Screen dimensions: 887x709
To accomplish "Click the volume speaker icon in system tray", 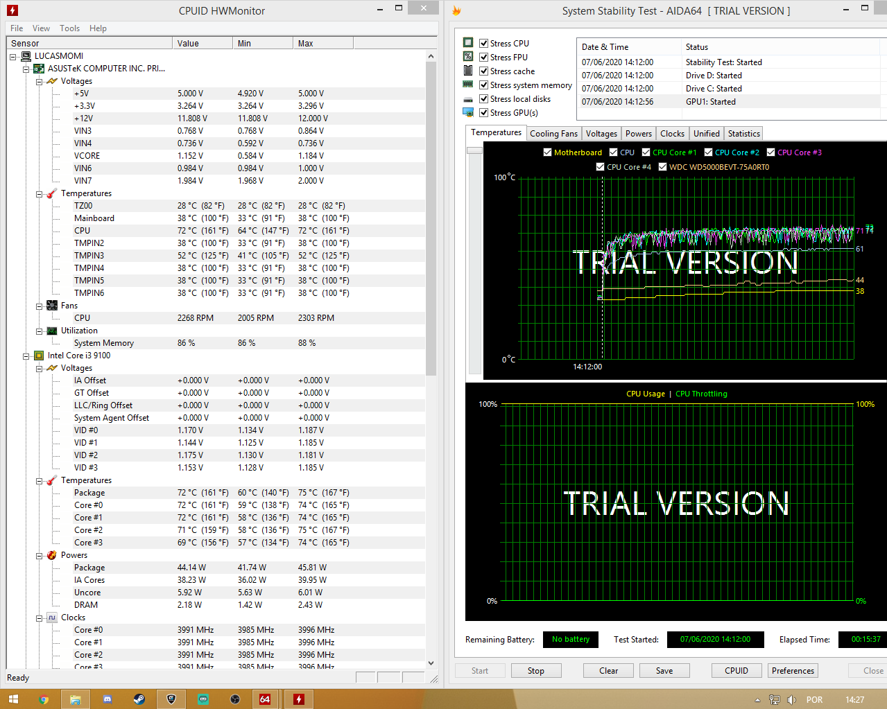I will click(791, 700).
